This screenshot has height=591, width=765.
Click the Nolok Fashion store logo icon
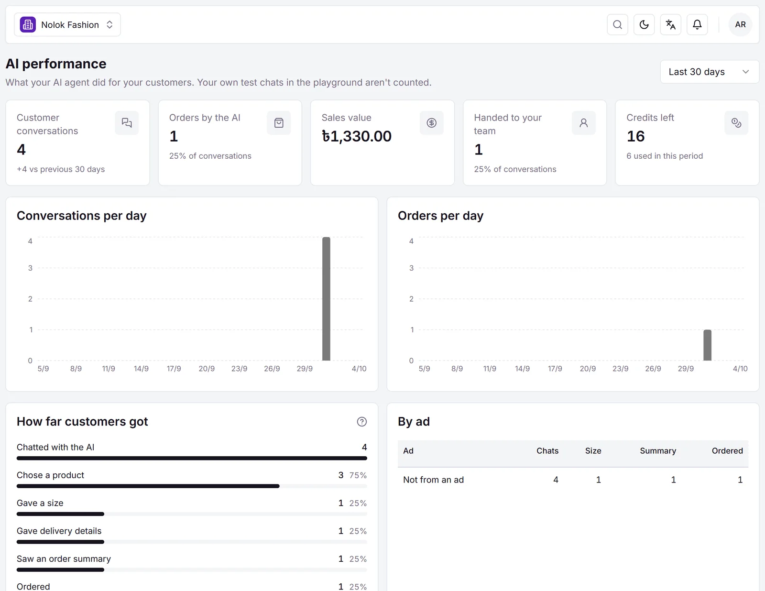pos(28,24)
